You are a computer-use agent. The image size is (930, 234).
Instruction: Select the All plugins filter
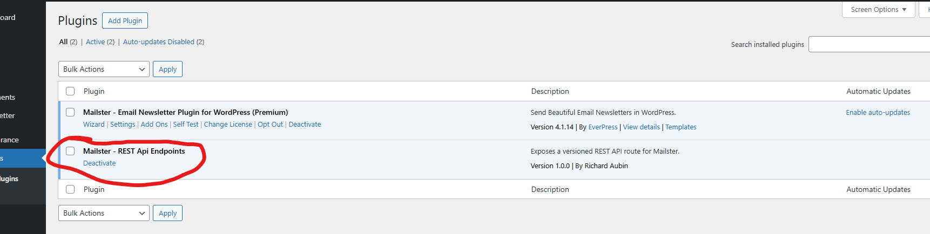[x=63, y=42]
